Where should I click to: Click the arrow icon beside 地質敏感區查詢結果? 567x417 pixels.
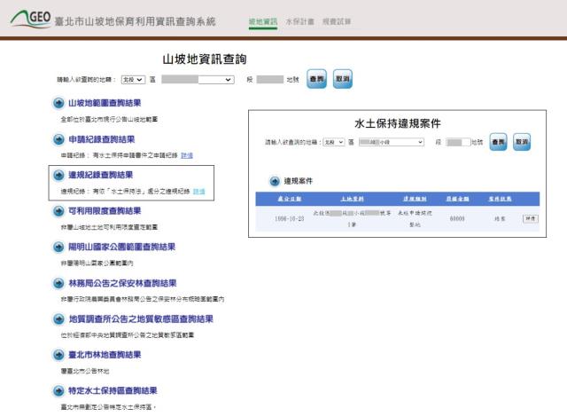coord(58,319)
